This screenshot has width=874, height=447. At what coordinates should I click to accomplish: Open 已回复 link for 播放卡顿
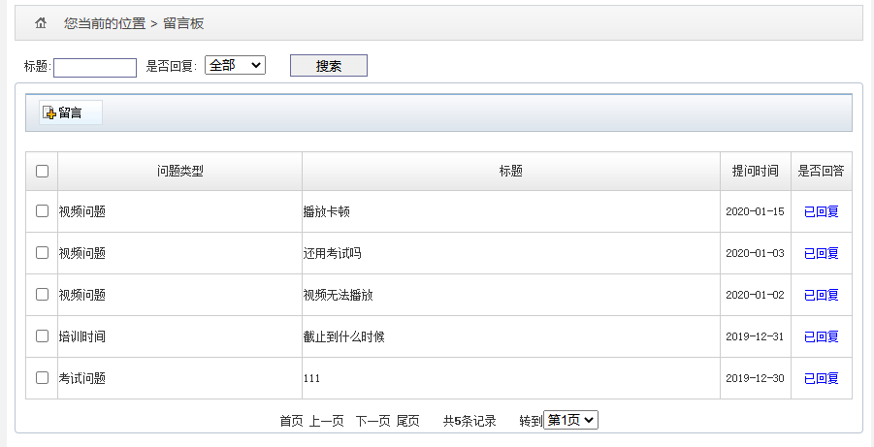pos(821,211)
